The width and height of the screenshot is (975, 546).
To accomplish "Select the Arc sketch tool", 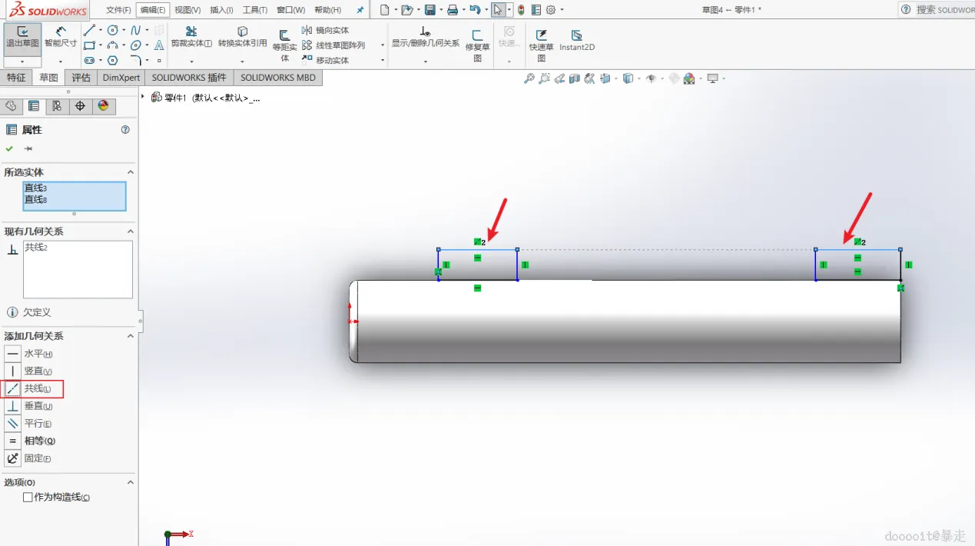I will click(113, 45).
